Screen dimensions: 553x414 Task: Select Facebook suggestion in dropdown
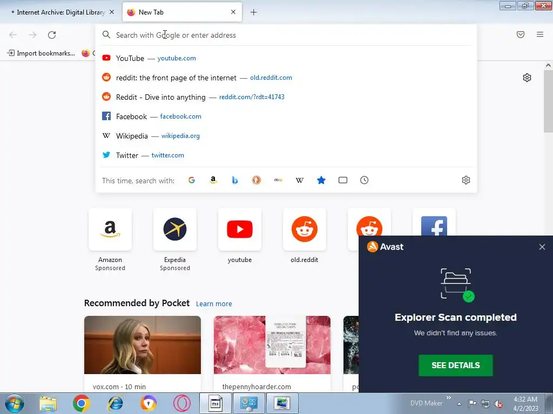286,116
